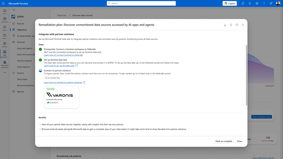Click 'Mark as complete' button
The height and width of the screenshot is (159, 283).
click(x=224, y=141)
